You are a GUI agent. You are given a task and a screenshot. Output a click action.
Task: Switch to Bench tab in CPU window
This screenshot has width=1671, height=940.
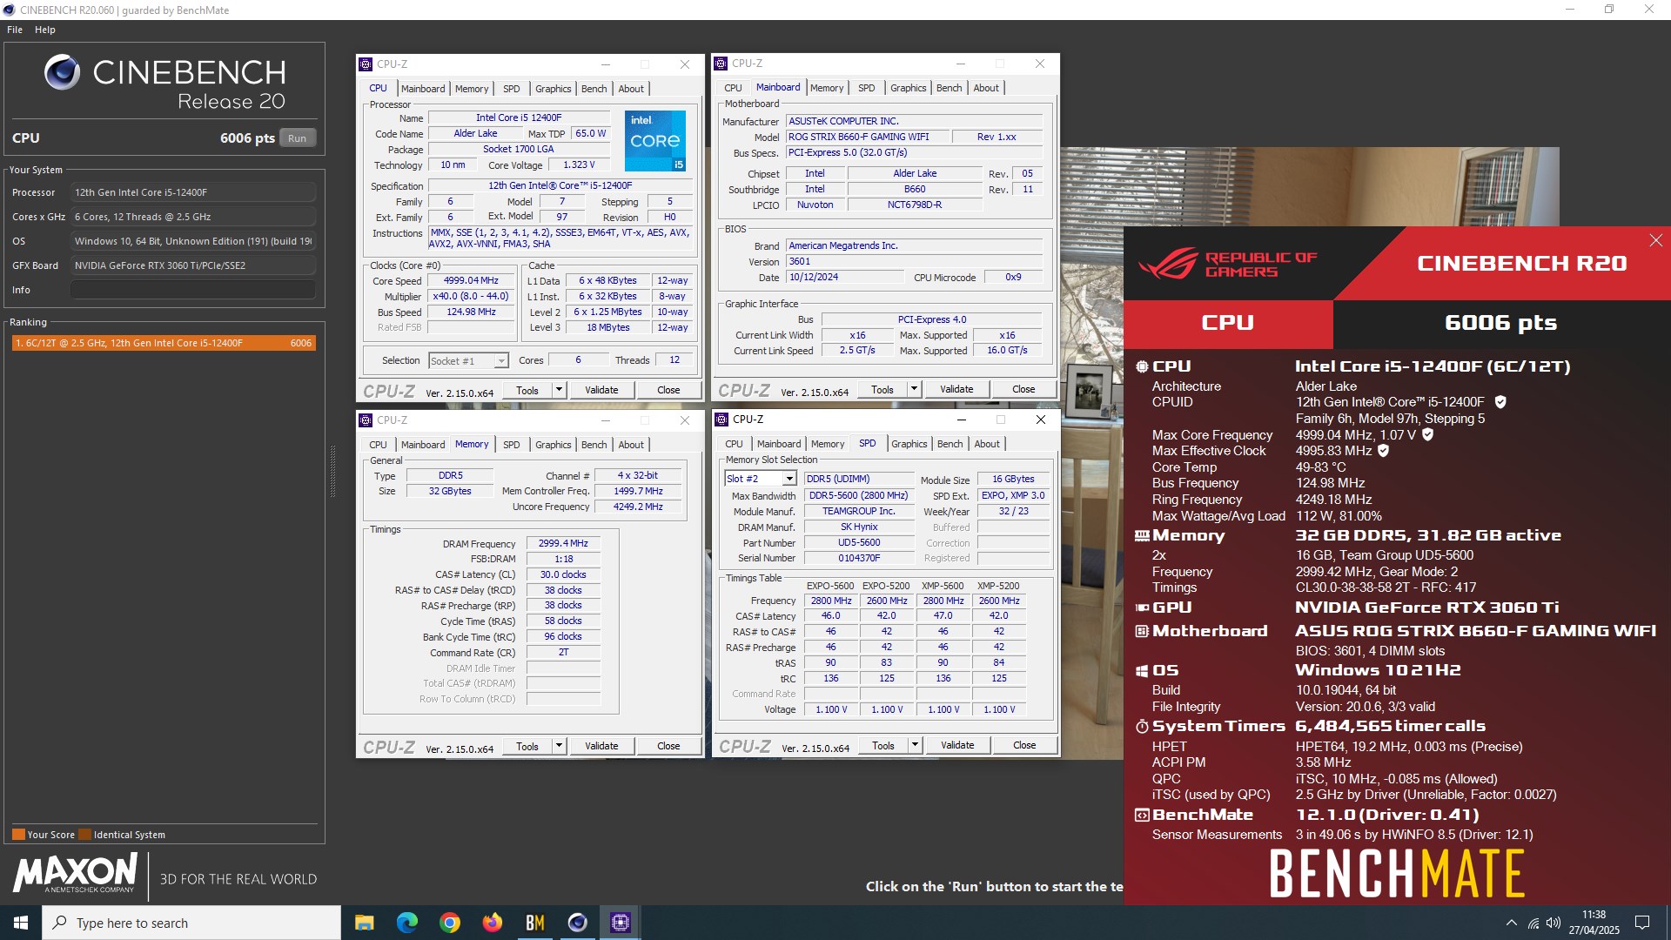594,89
